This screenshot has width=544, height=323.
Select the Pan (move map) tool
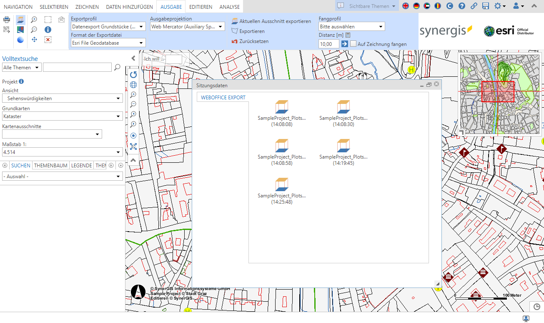[34, 40]
